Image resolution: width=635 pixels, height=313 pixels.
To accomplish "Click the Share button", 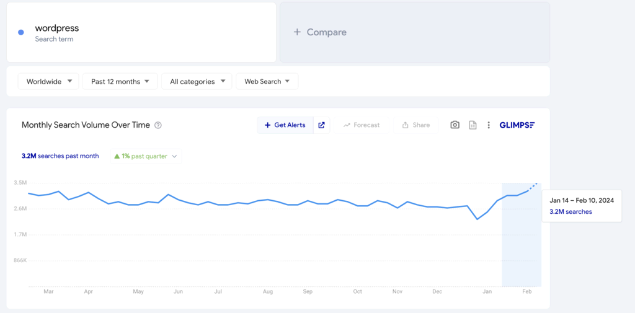I will [415, 125].
